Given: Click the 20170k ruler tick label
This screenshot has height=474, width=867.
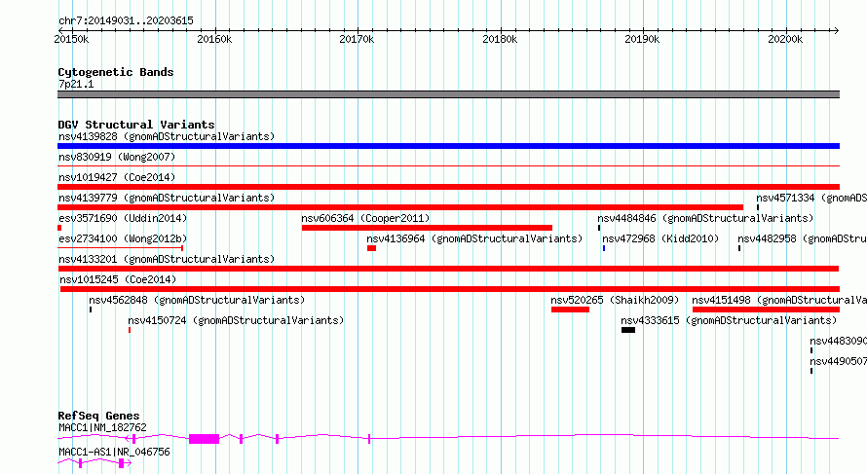Looking at the screenshot, I should pos(357,39).
